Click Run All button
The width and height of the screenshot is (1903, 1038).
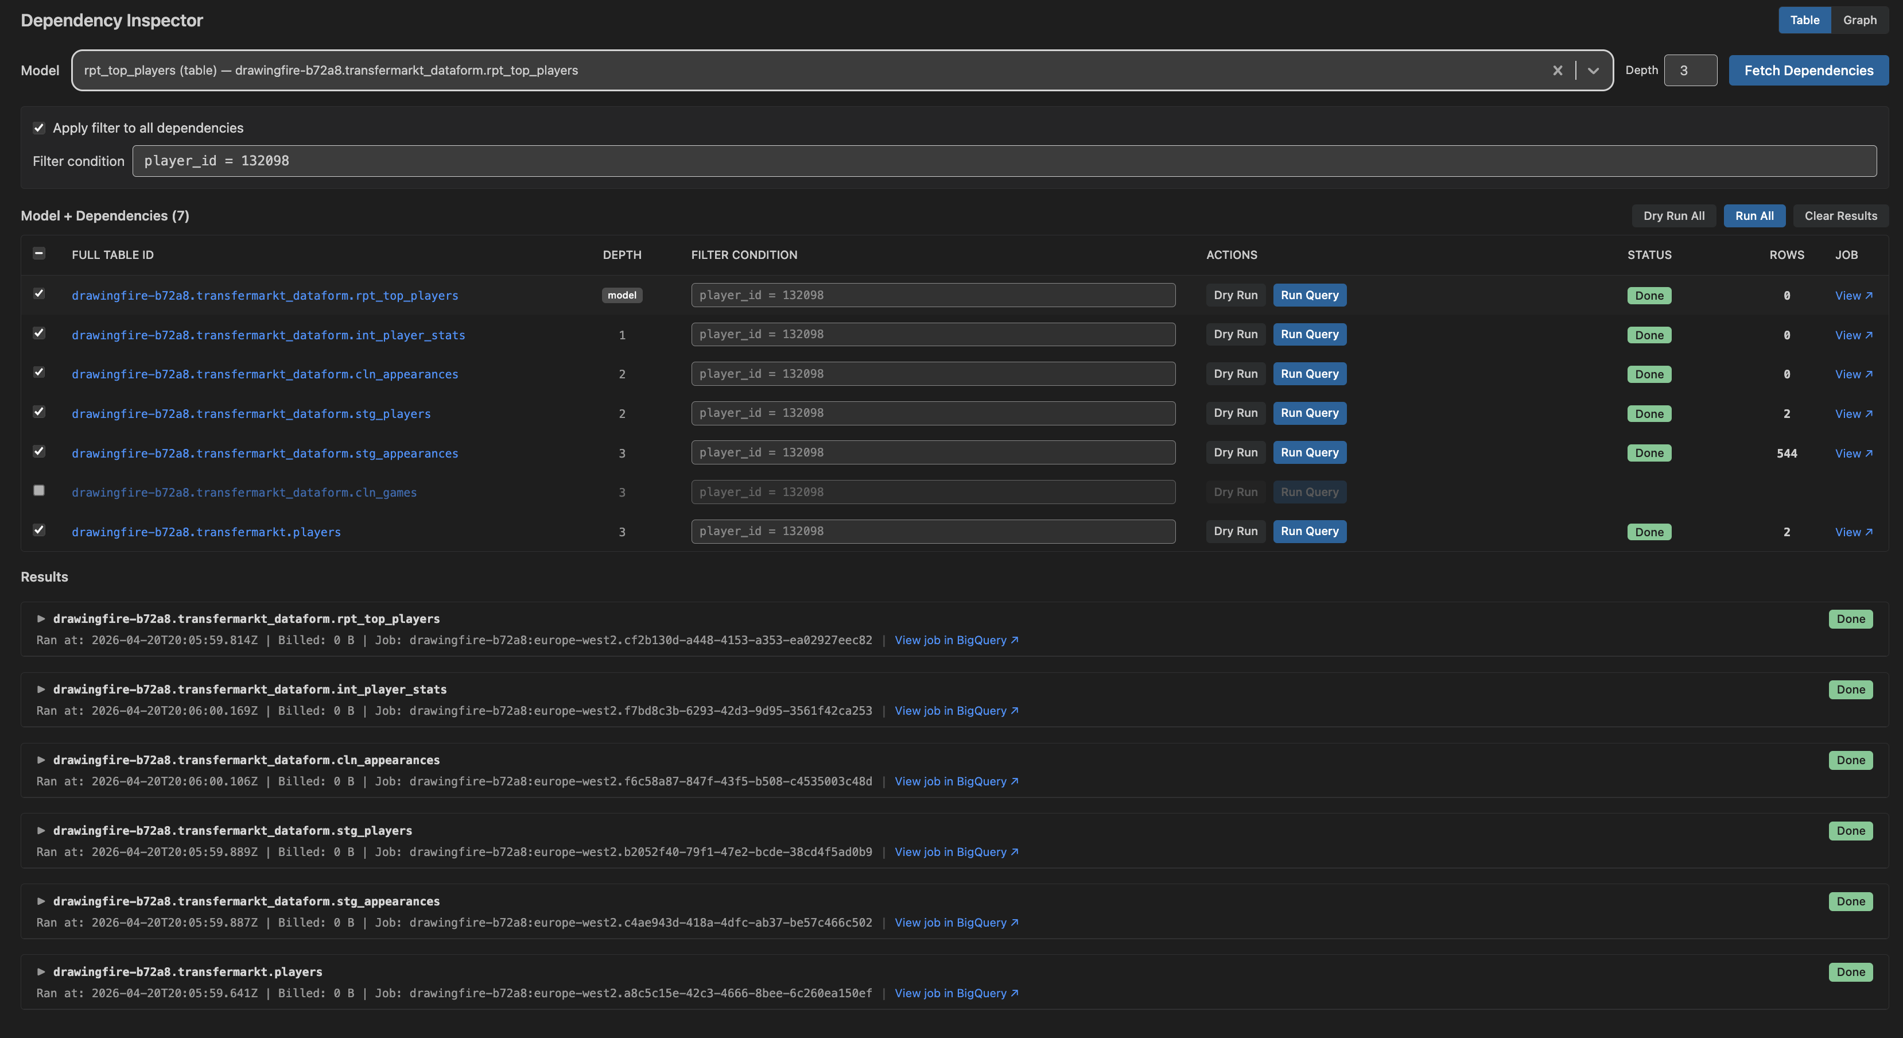click(x=1754, y=216)
